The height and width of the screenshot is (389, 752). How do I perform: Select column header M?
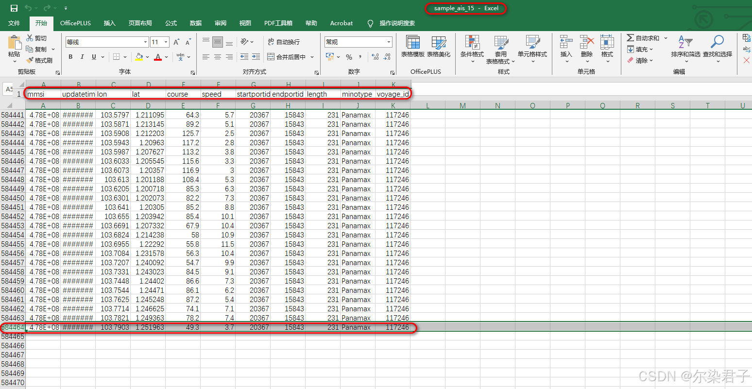pyautogui.click(x=462, y=105)
